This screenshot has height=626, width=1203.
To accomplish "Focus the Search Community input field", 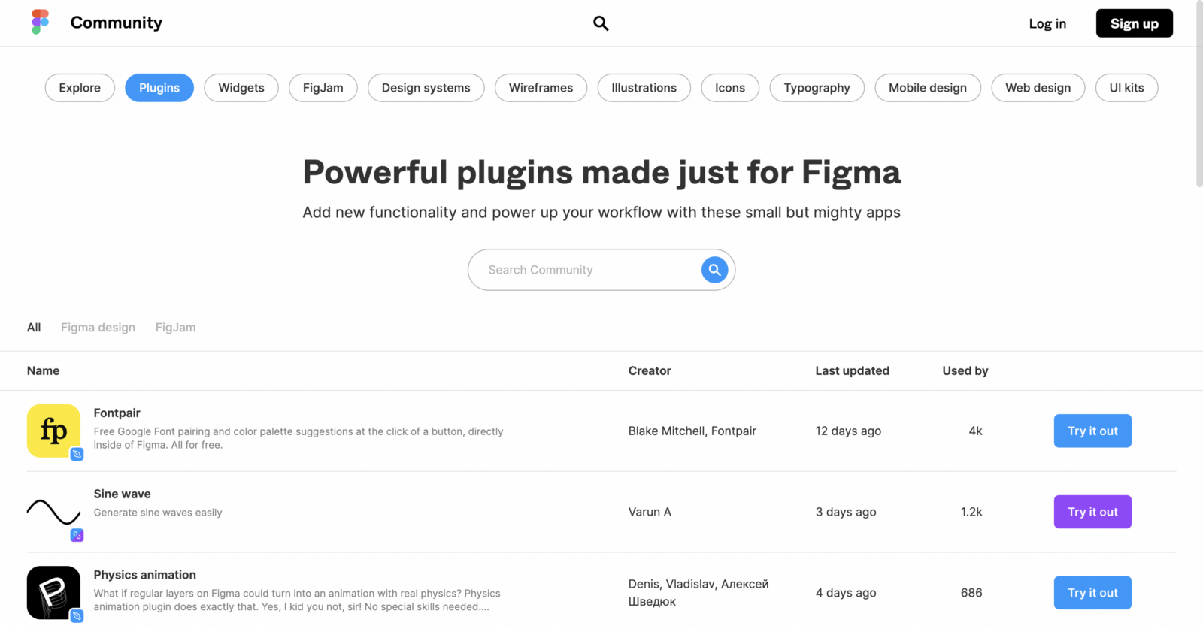I will click(586, 270).
